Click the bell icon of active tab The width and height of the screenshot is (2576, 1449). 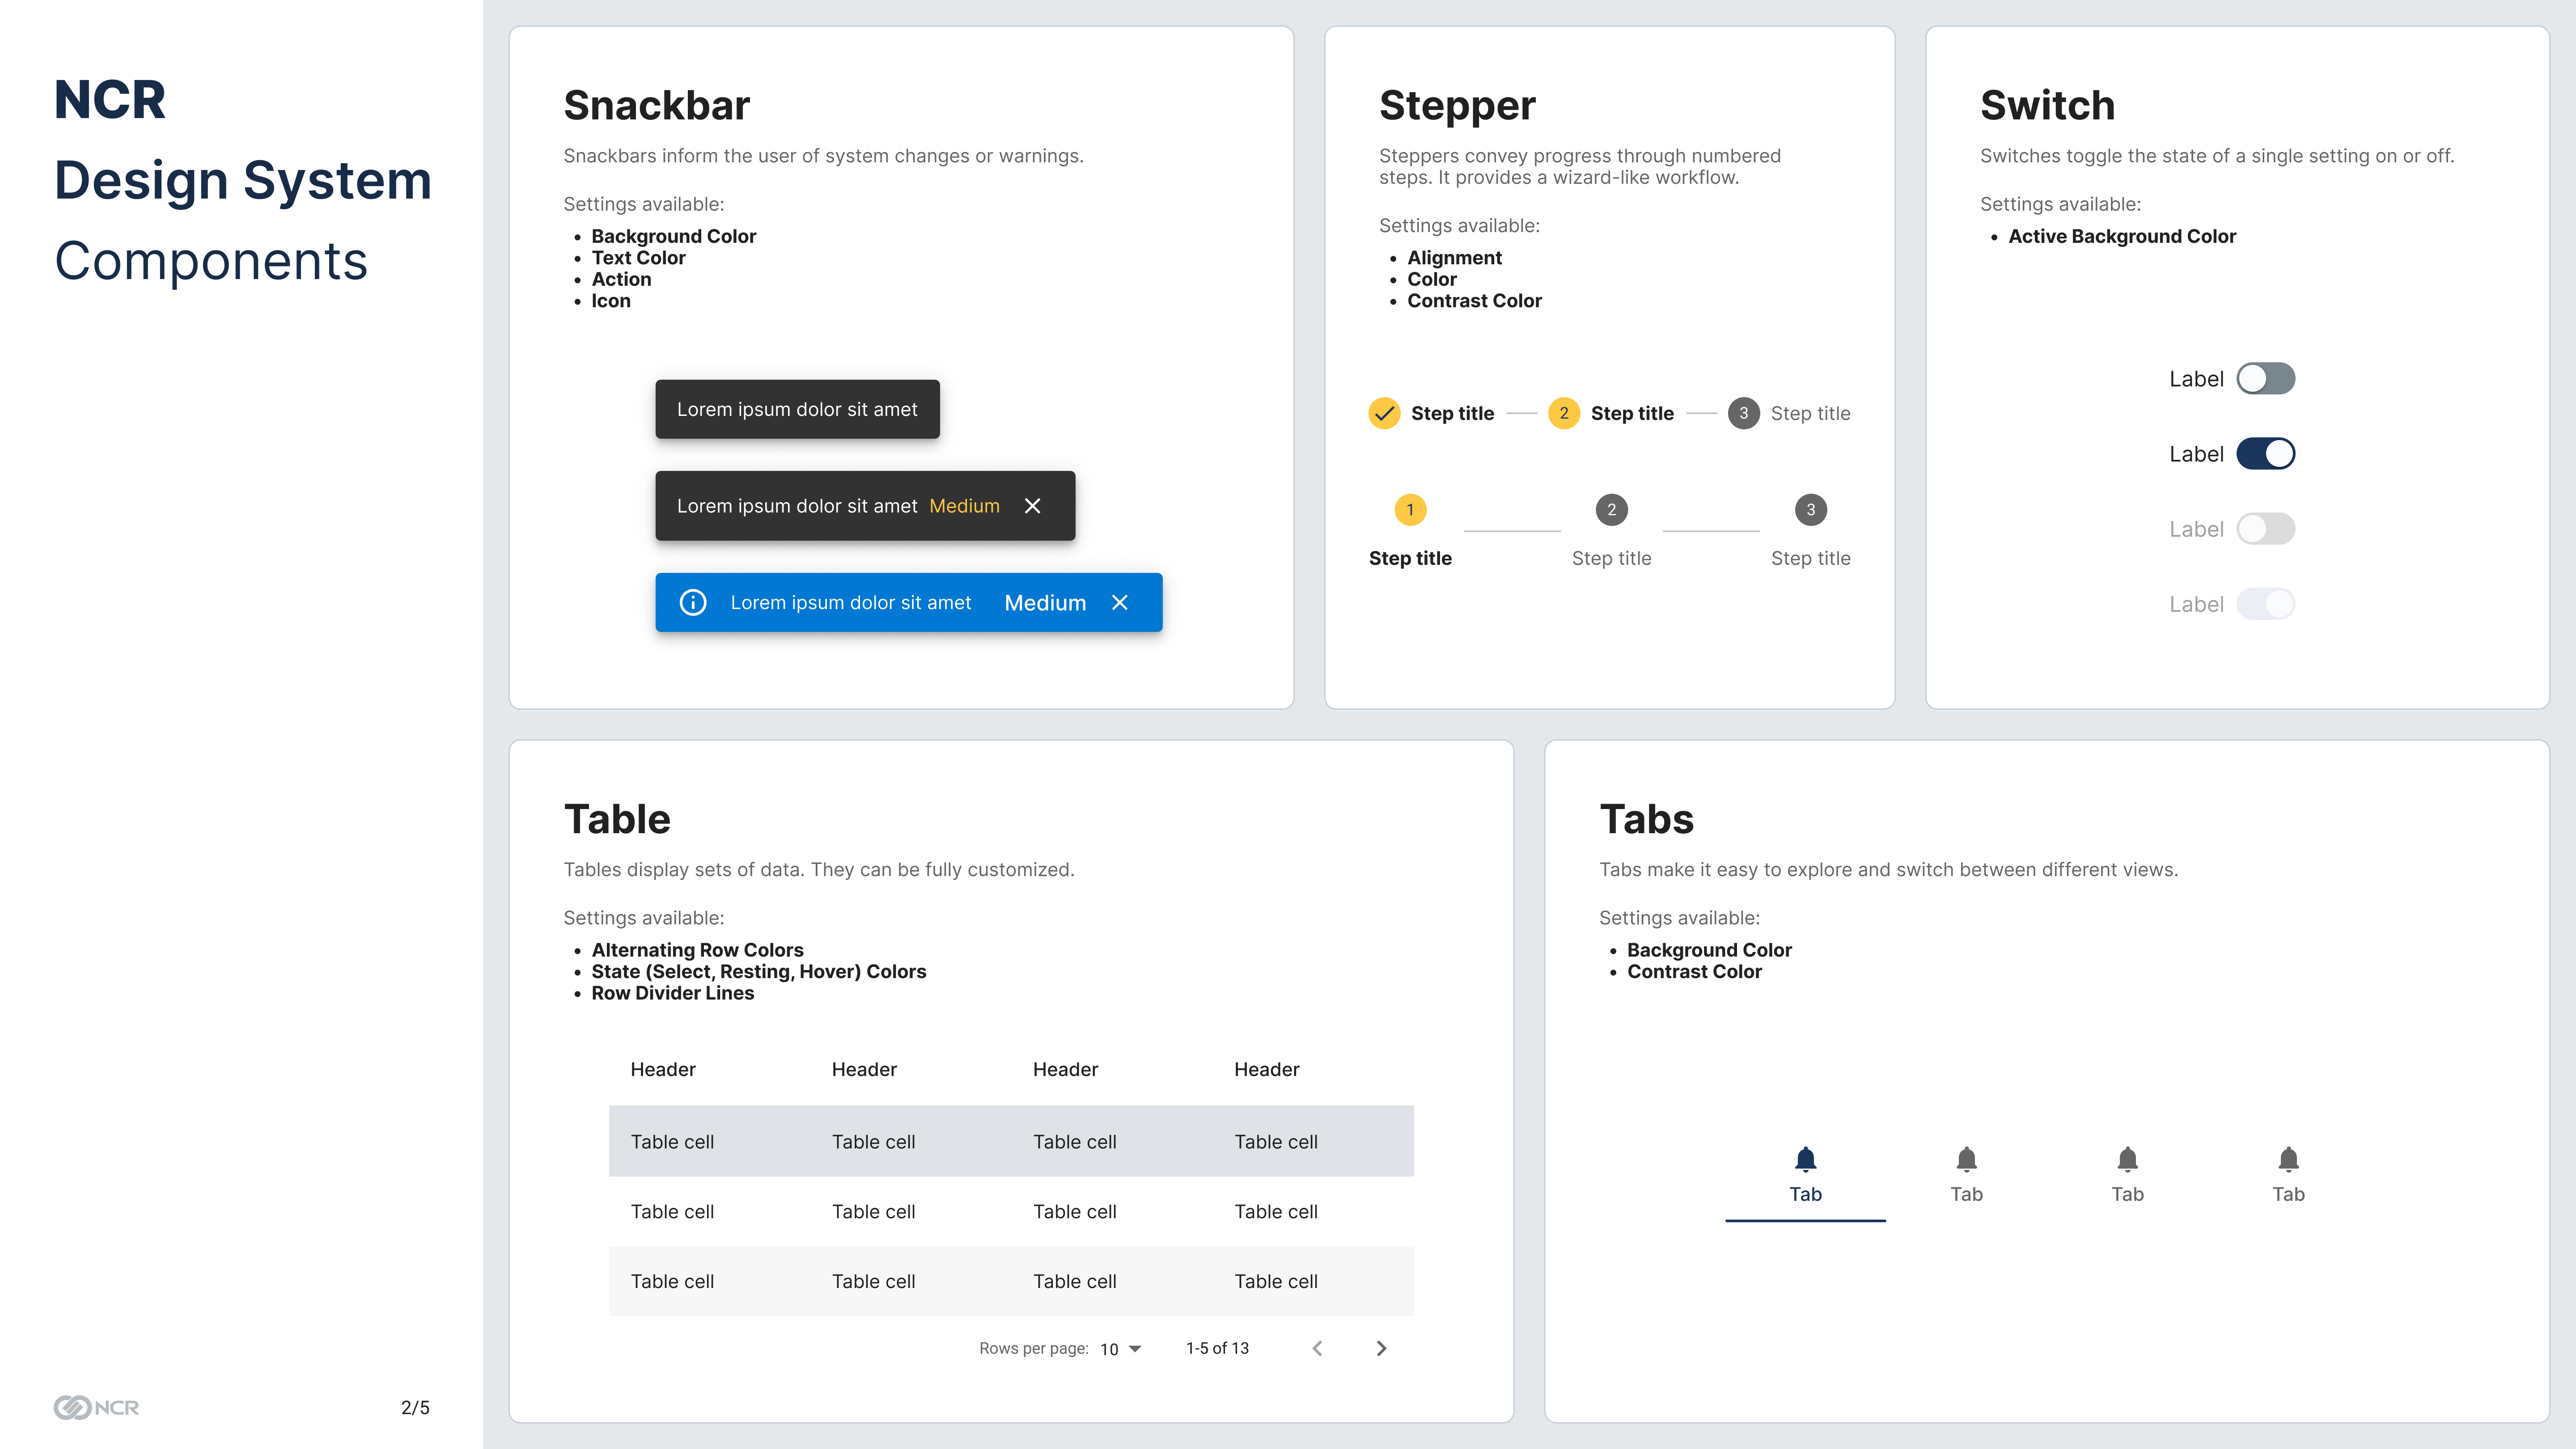click(1805, 1159)
